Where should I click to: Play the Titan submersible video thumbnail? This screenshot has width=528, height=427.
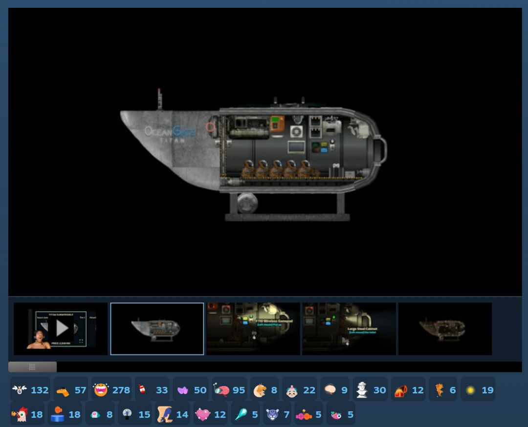tap(61, 328)
